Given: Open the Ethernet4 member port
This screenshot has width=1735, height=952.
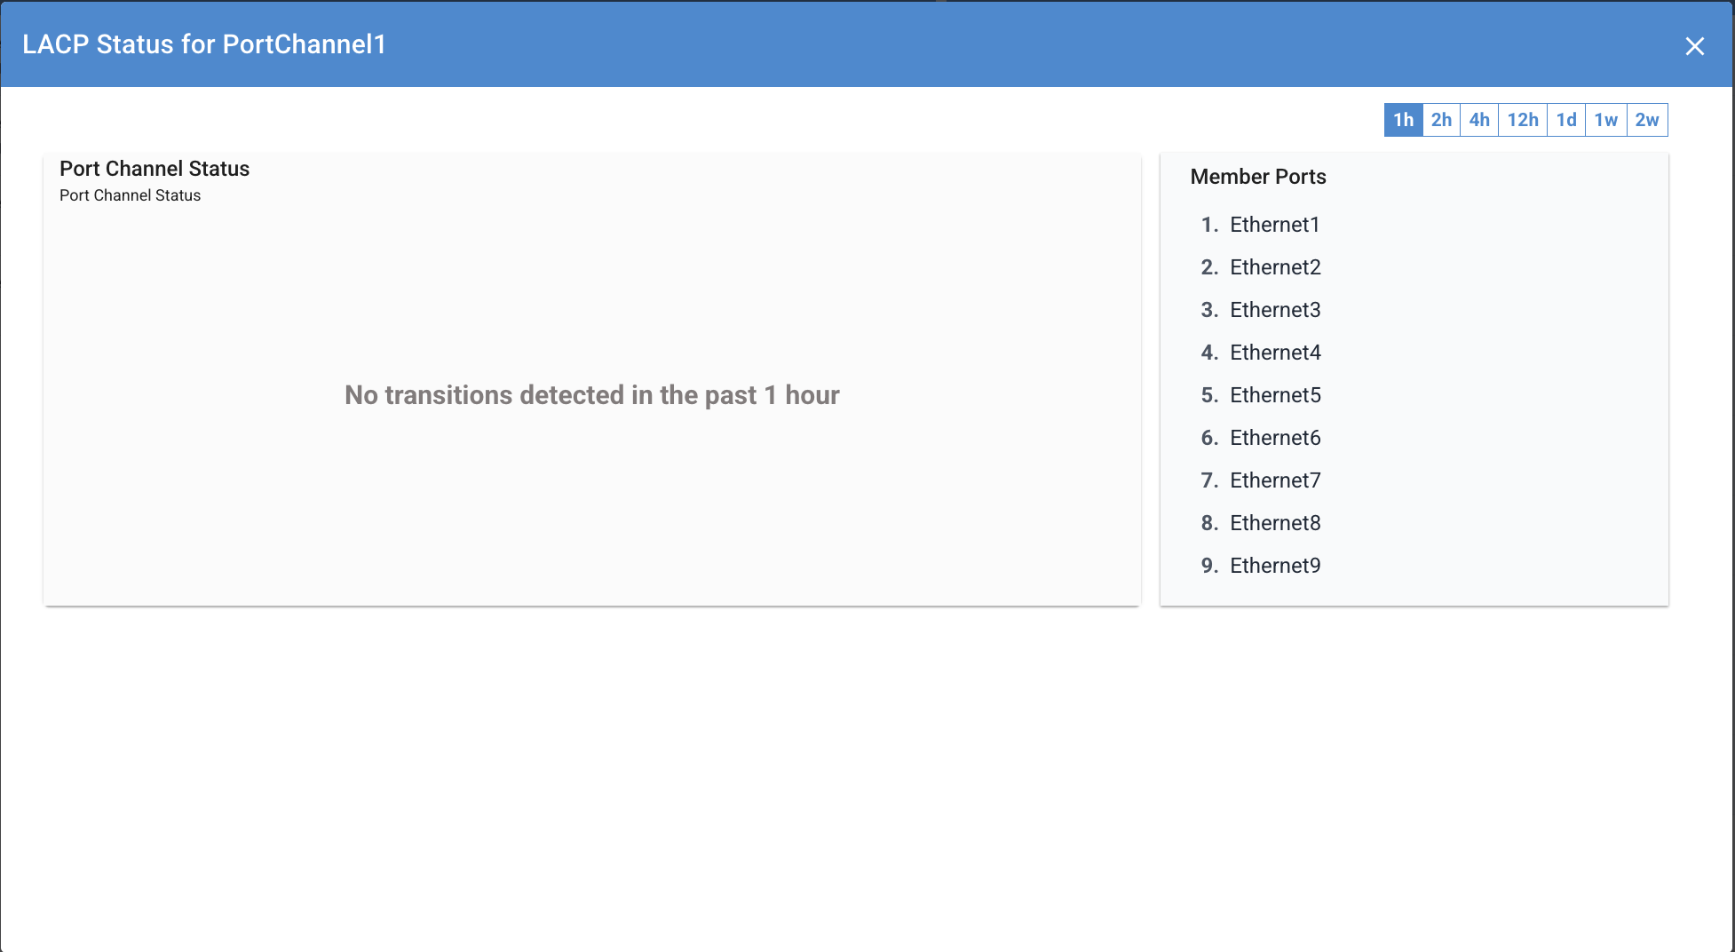Looking at the screenshot, I should coord(1275,353).
